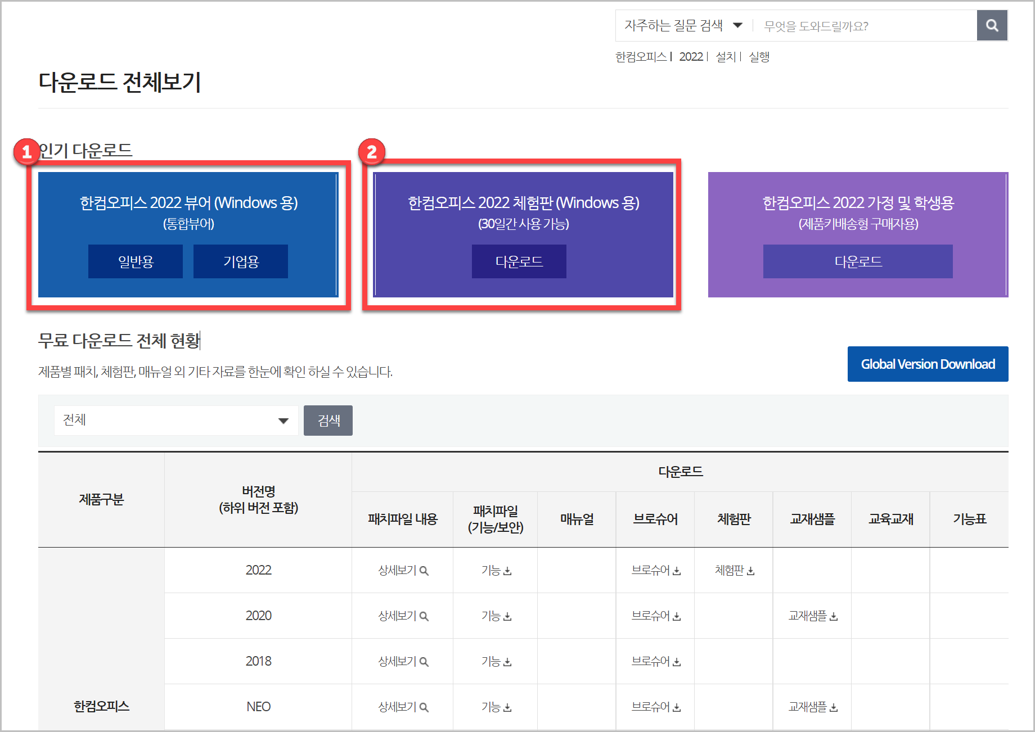Screen dimensions: 1035x732
Task: Download the 브로슈어 brochure for 2022
Action: pos(655,570)
